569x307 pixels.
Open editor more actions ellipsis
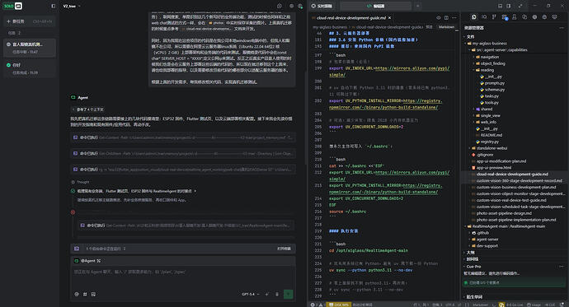click(x=454, y=18)
